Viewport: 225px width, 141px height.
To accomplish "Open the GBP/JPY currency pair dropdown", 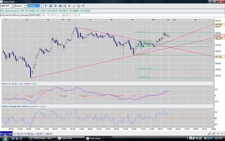I will [x=13, y=6].
